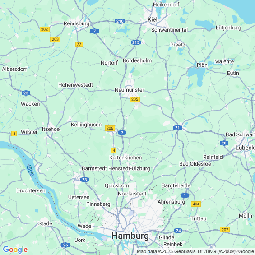
Task: Click the 215 highway shield above Bordesholm
Action: pos(136,42)
